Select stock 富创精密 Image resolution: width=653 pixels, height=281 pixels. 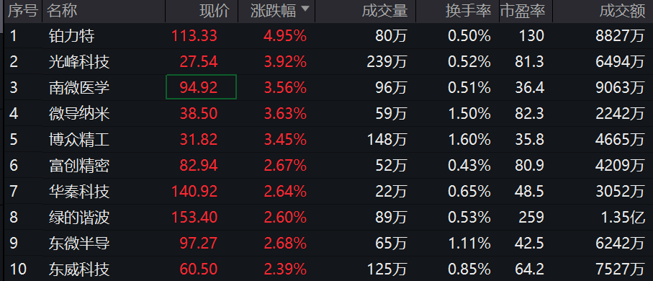[79, 166]
